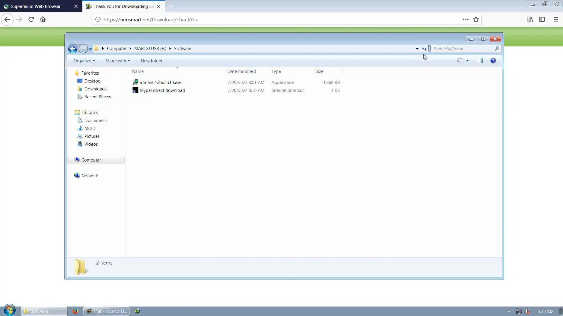The height and width of the screenshot is (316, 563).
Task: Click the New folder button
Action: click(151, 61)
